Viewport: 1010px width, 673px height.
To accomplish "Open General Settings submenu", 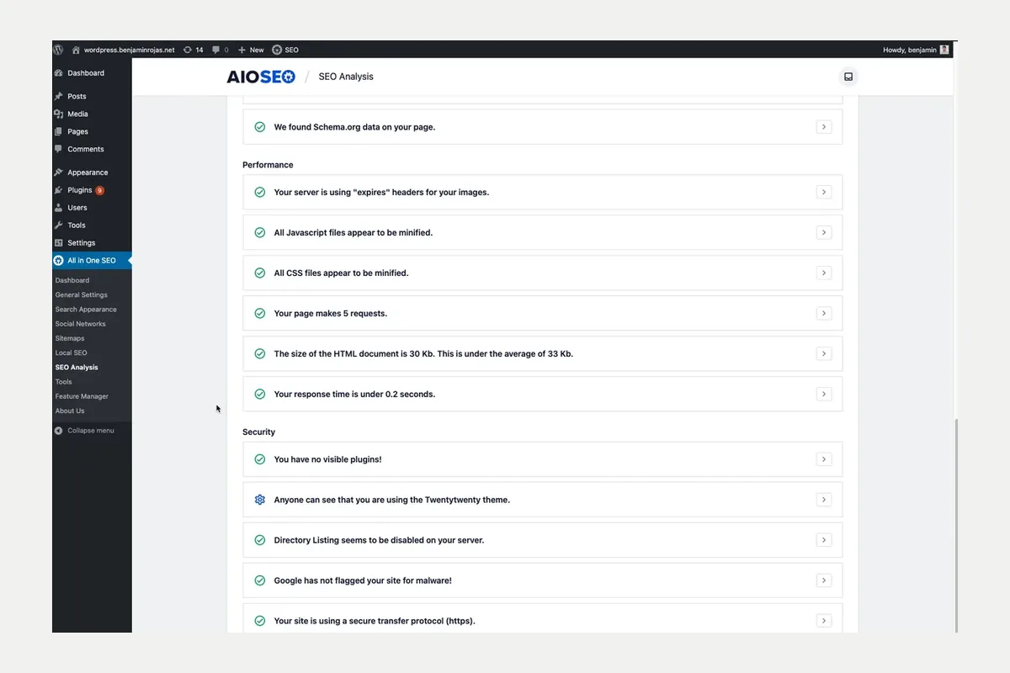I will point(82,294).
